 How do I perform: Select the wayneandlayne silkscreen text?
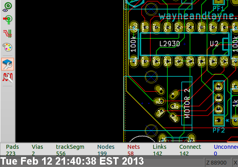(198, 16)
